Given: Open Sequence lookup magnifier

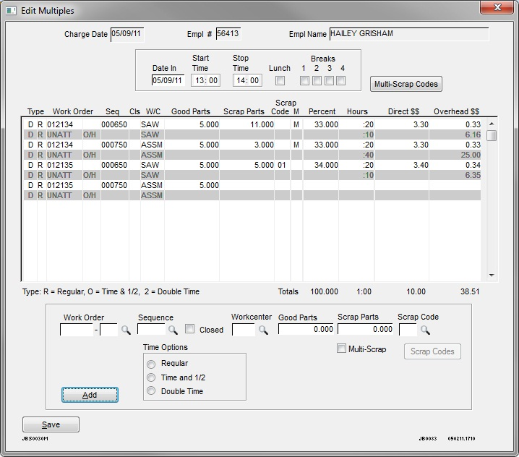Looking at the screenshot, I should pos(173,330).
